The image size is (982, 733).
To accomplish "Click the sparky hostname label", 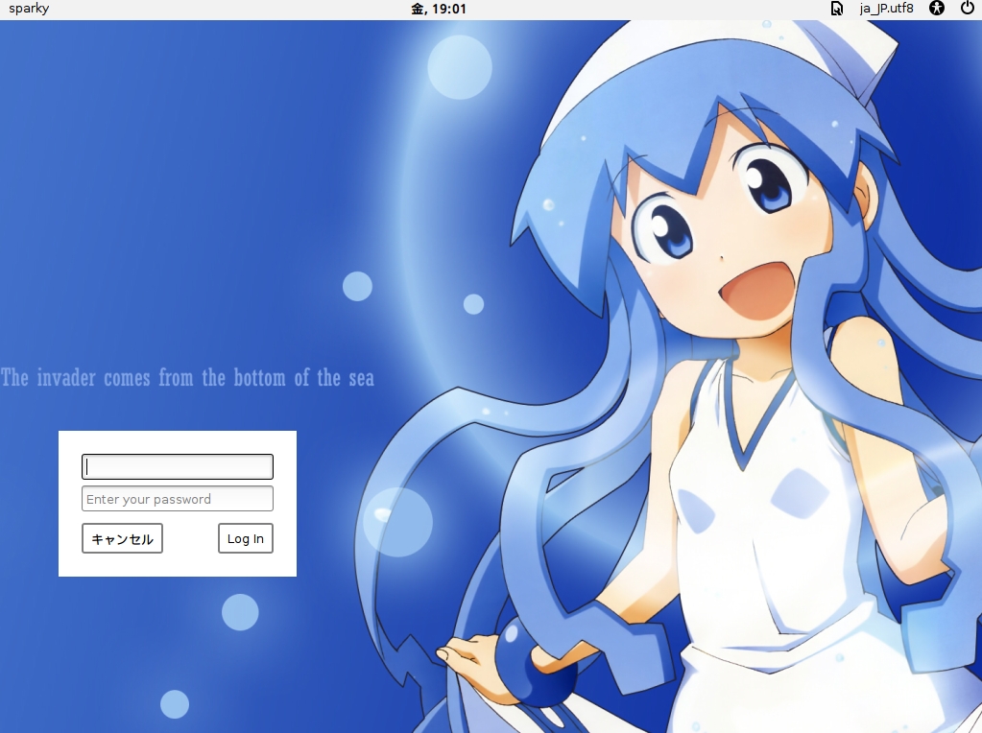I will pyautogui.click(x=29, y=9).
